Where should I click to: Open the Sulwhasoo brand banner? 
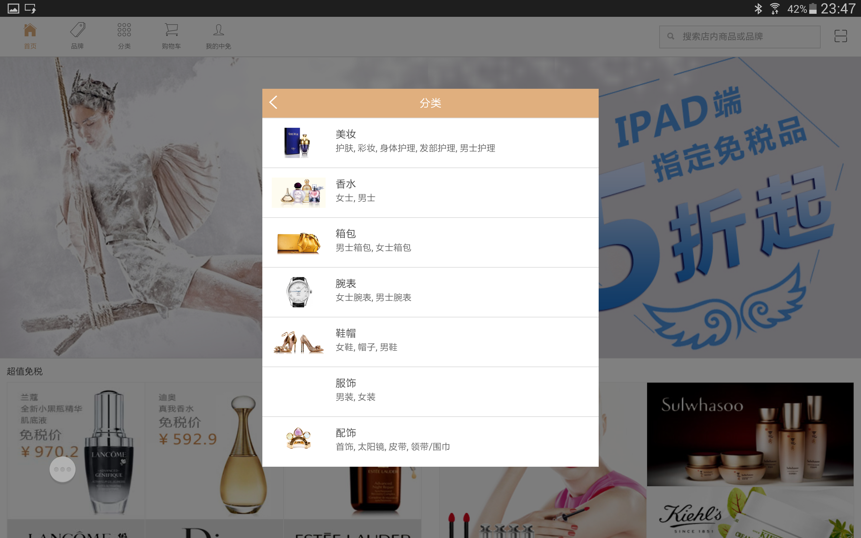tap(750, 434)
